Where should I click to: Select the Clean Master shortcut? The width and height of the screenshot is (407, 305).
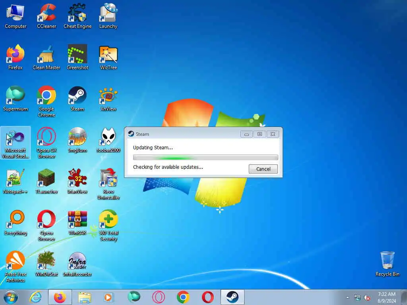pyautogui.click(x=47, y=57)
